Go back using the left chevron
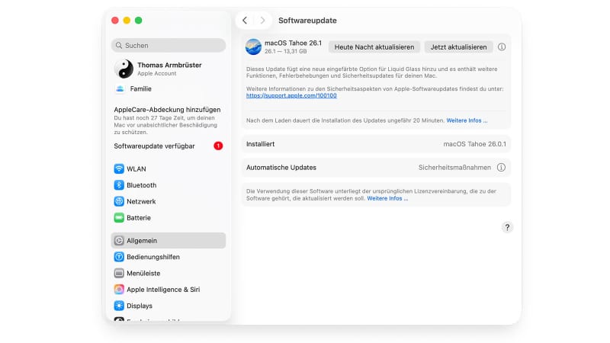This screenshot has height=343, width=610. (244, 21)
